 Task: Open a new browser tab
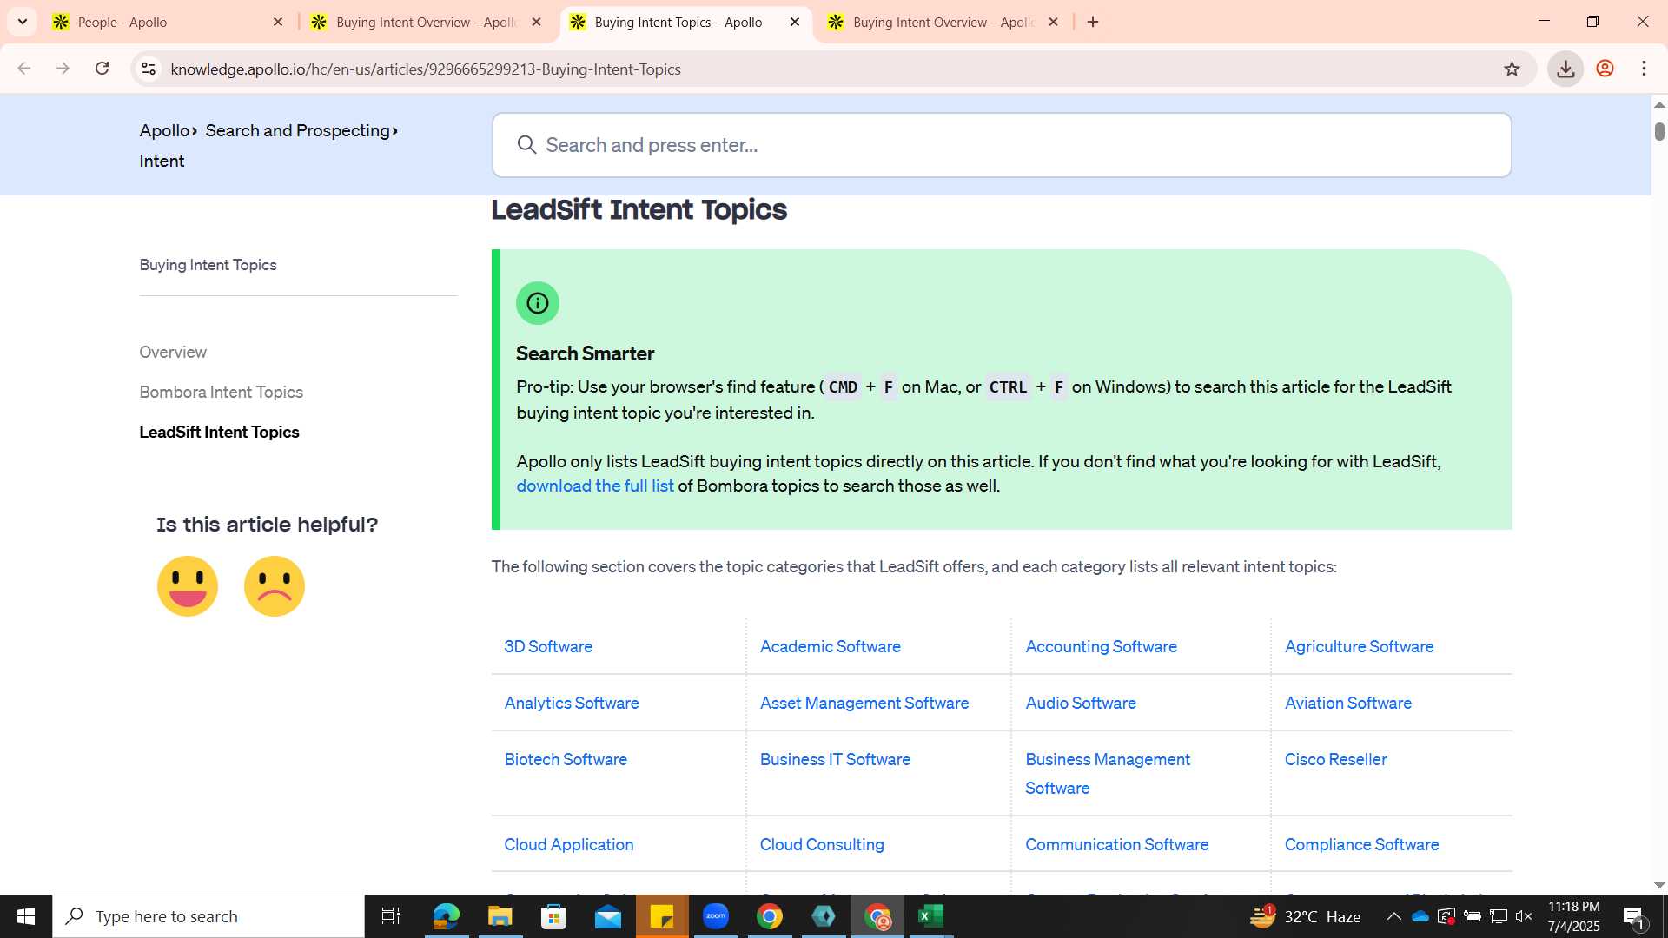1093,22
